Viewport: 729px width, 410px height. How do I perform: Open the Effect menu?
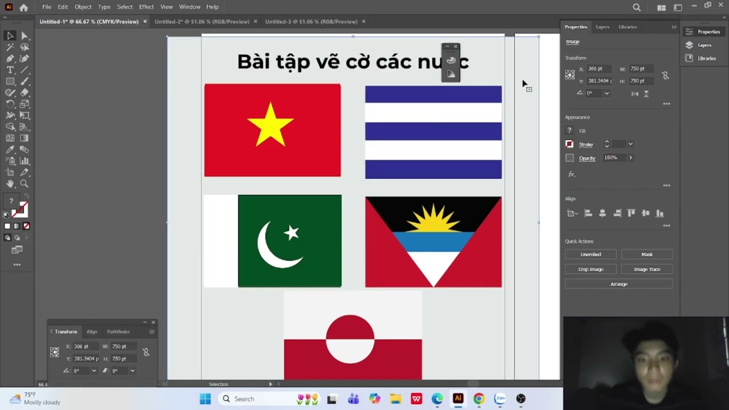click(x=146, y=7)
